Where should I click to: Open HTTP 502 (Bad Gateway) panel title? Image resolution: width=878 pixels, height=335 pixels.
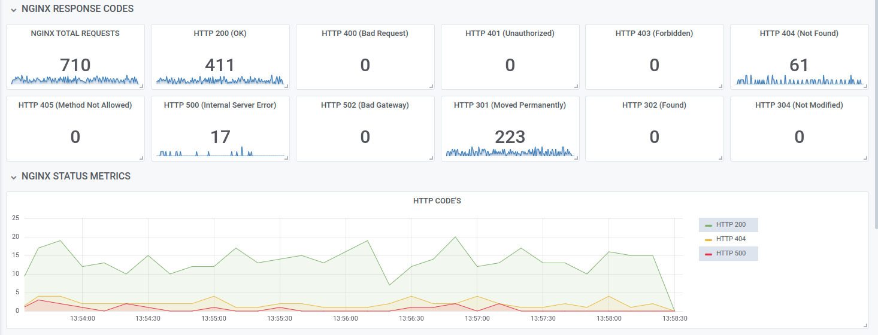365,105
